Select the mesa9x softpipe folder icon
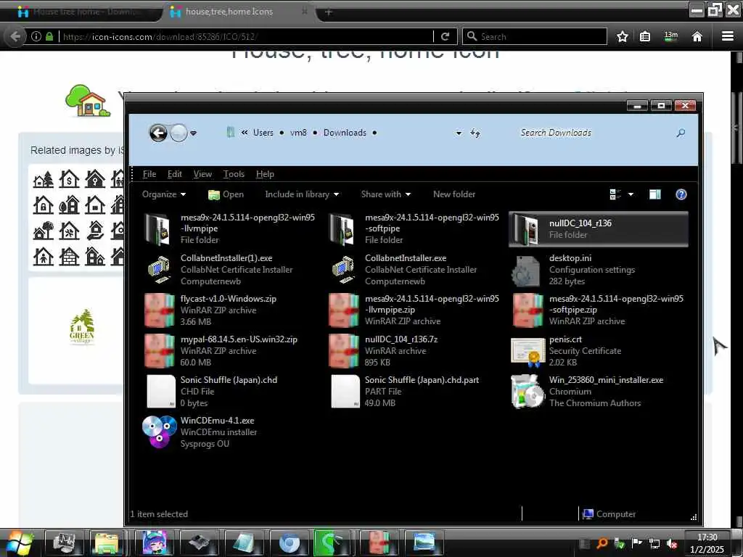 tap(342, 229)
